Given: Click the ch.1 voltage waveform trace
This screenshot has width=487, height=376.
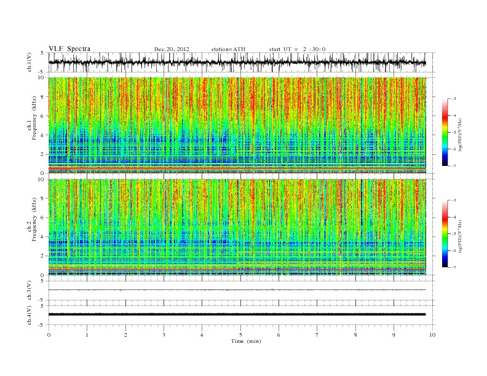Looking at the screenshot, I should [237, 62].
